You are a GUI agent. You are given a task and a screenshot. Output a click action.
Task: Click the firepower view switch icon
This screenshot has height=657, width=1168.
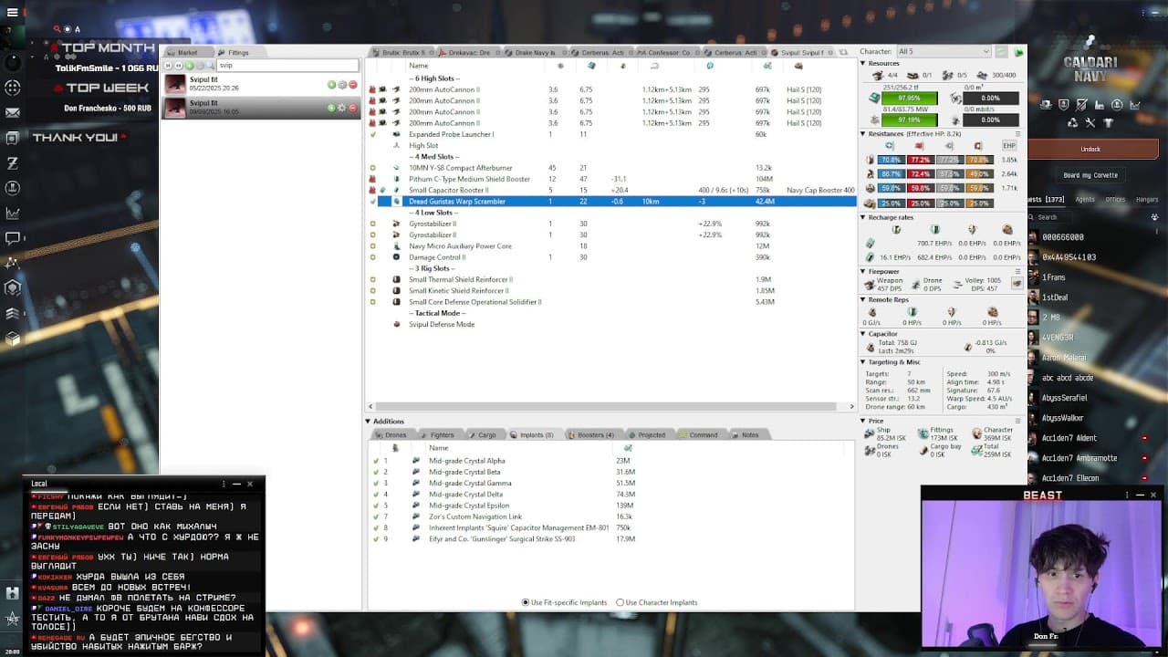click(x=1017, y=284)
